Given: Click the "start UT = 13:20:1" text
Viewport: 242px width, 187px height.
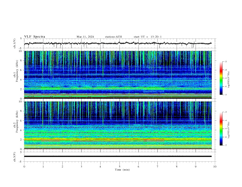Looking at the screenshot, I should (x=148, y=37).
